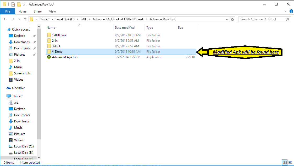Open OneDrive in navigation pane
The width and height of the screenshot is (294, 166).
(18, 88)
